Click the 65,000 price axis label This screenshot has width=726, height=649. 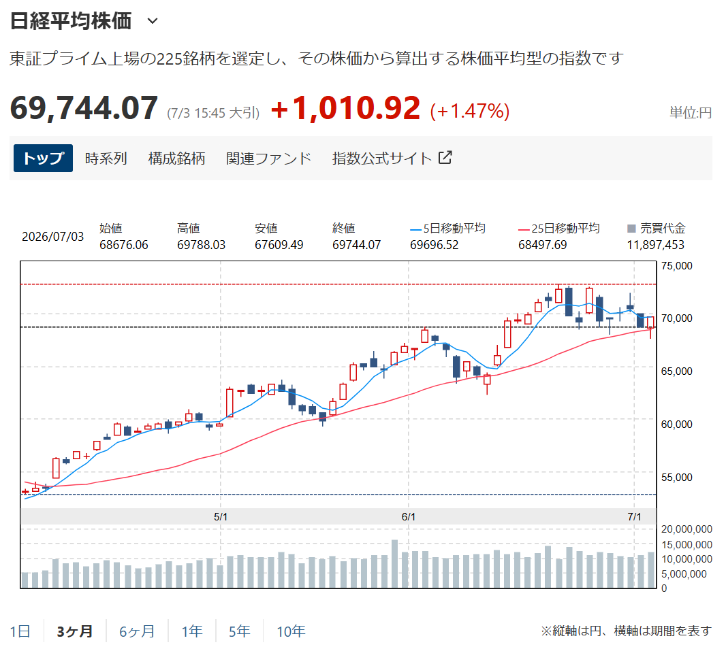676,371
